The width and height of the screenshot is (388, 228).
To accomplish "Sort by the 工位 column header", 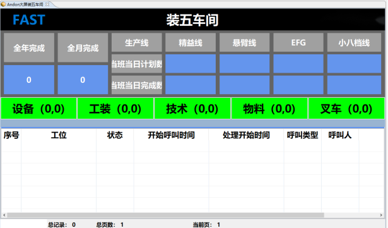I will pos(59,135).
